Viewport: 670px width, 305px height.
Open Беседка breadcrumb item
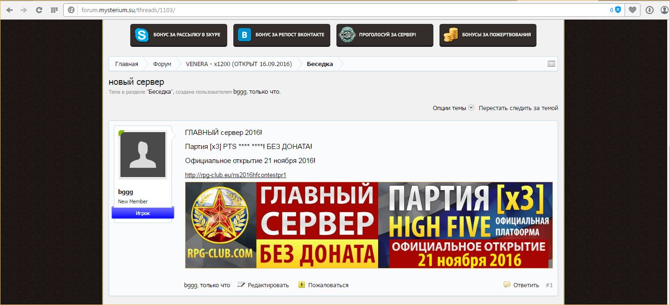320,64
